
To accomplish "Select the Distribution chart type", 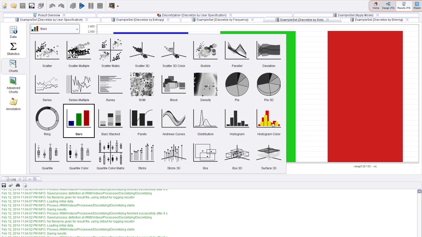I will tap(205, 121).
